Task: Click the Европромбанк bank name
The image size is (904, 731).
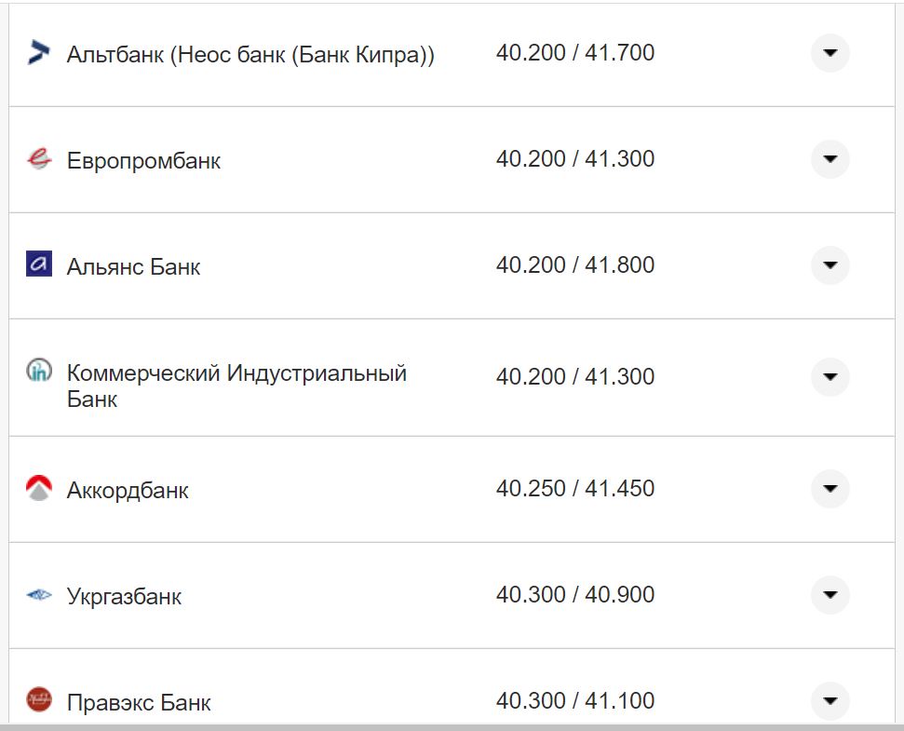Action: click(142, 160)
